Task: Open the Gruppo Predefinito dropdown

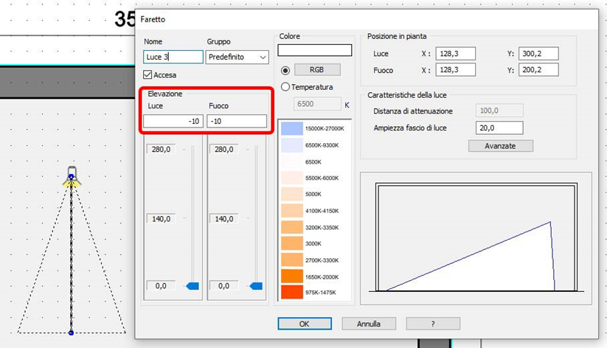Action: click(237, 57)
